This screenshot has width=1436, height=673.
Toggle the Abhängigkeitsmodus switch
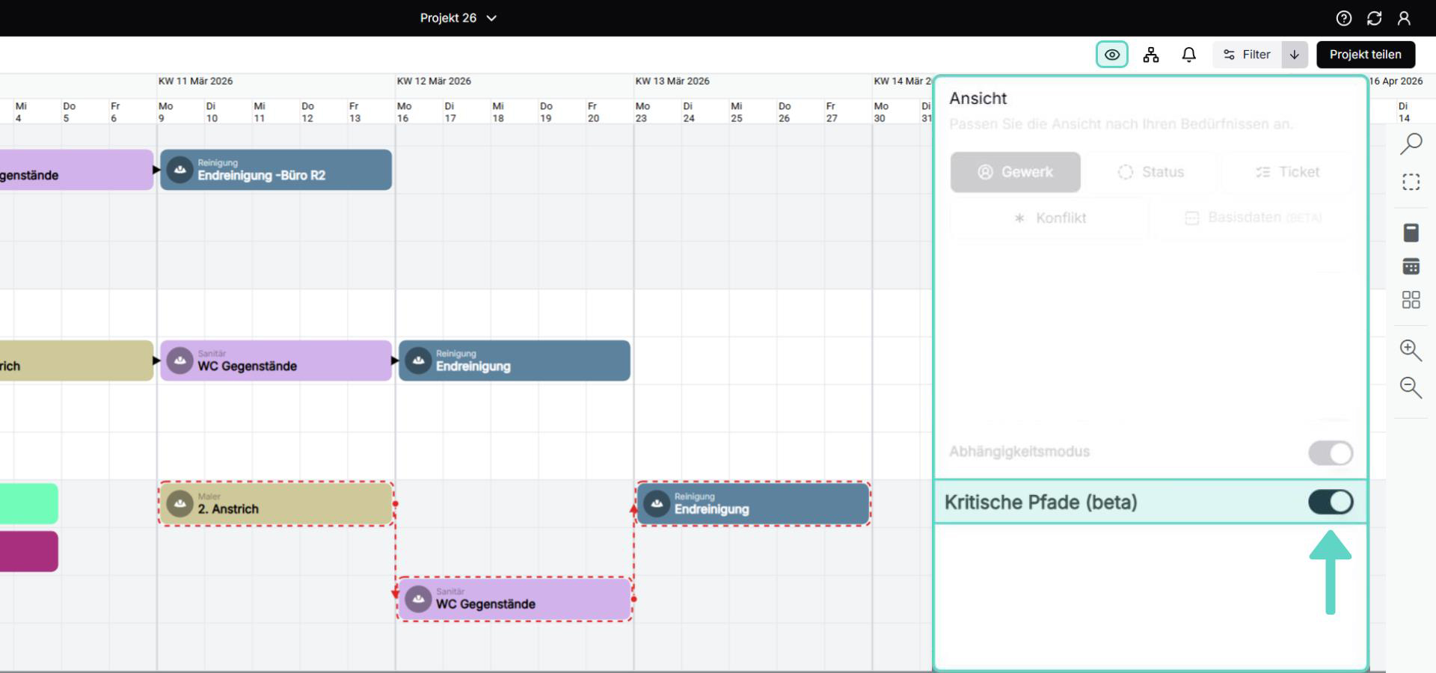pyautogui.click(x=1330, y=452)
